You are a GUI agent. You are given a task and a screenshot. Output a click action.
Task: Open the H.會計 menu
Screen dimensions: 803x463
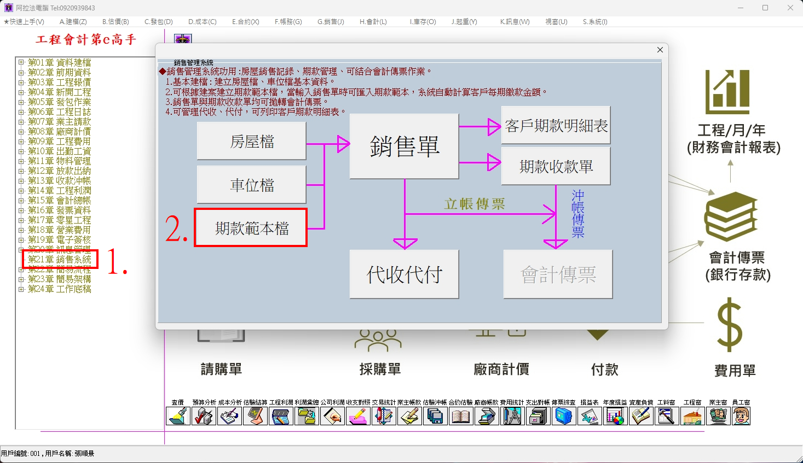click(x=373, y=22)
